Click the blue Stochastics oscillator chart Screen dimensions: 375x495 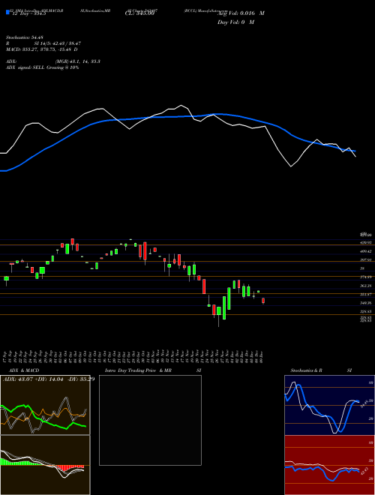click(329, 405)
